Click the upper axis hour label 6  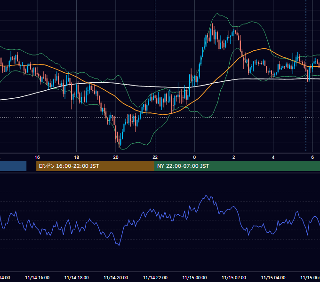pyautogui.click(x=312, y=157)
